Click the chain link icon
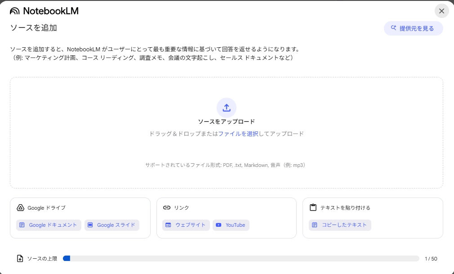The width and height of the screenshot is (454, 274). tap(167, 208)
